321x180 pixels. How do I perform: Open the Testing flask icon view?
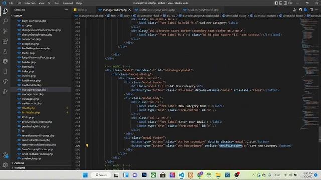click(5, 51)
